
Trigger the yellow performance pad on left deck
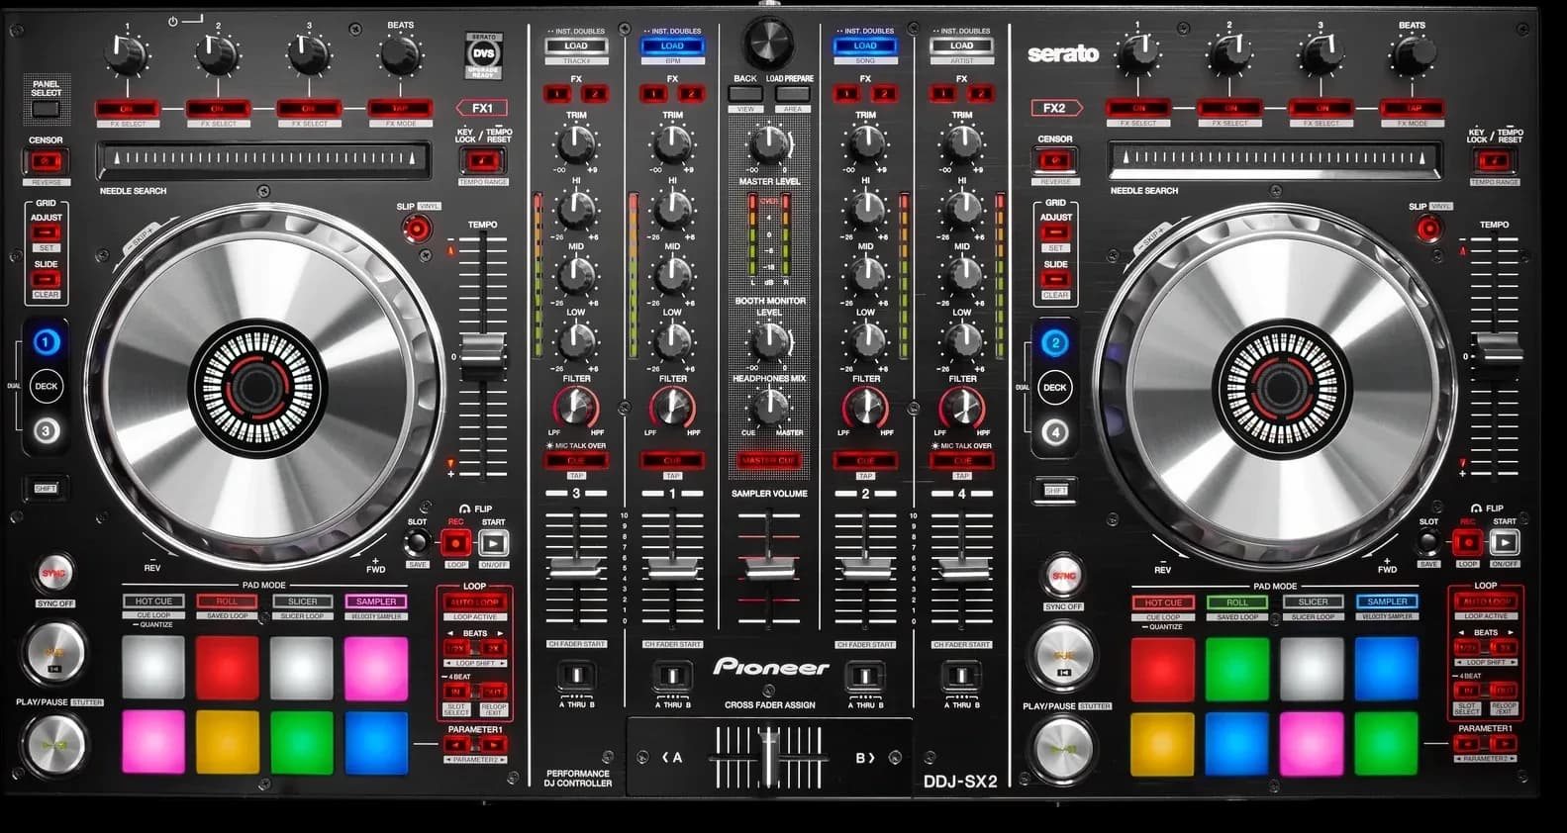pyautogui.click(x=228, y=742)
